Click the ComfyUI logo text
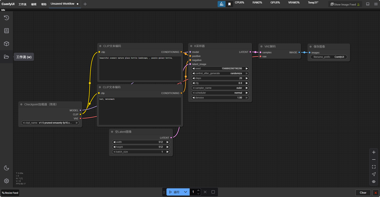The width and height of the screenshot is (380, 197). [8, 4]
